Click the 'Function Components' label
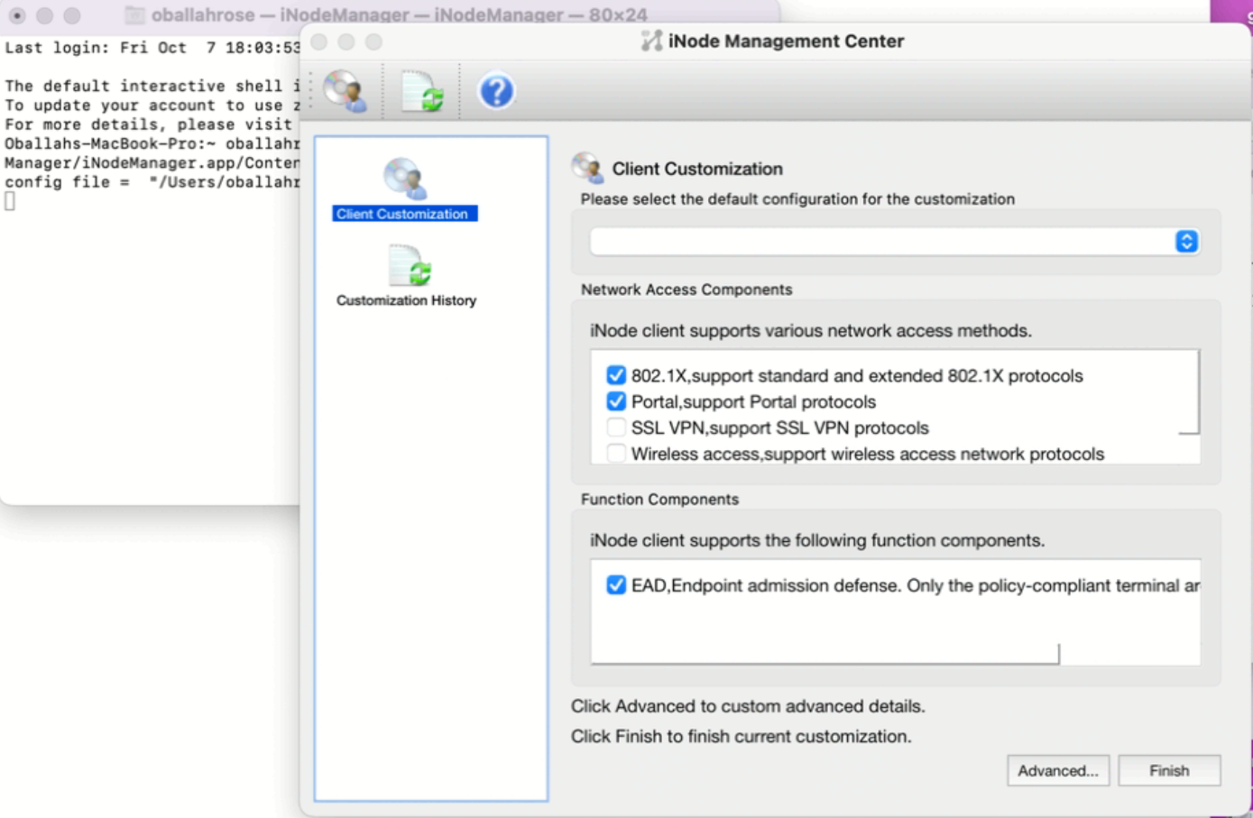Screen dimensions: 1253x818 click(x=659, y=500)
